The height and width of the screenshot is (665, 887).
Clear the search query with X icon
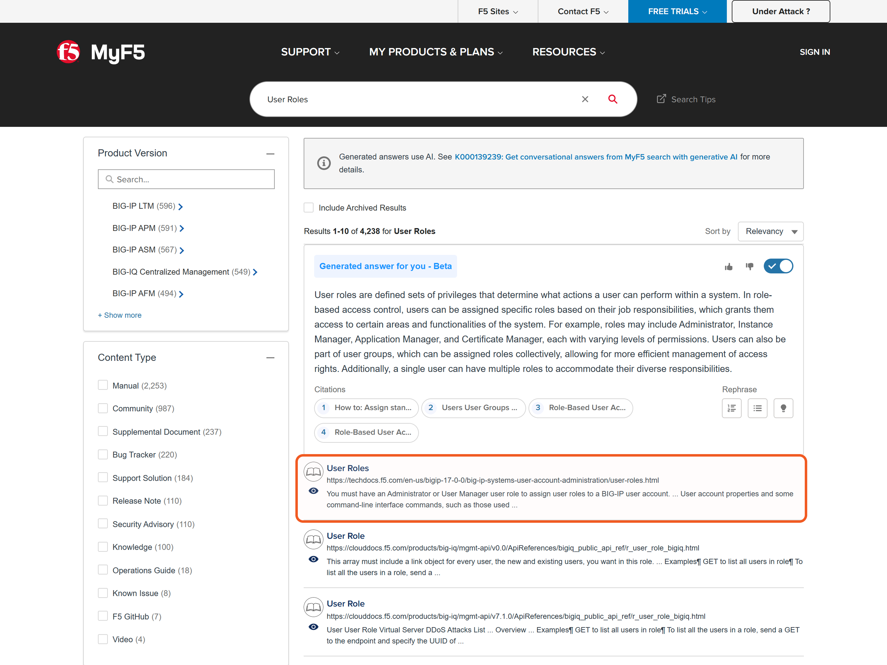click(x=585, y=99)
